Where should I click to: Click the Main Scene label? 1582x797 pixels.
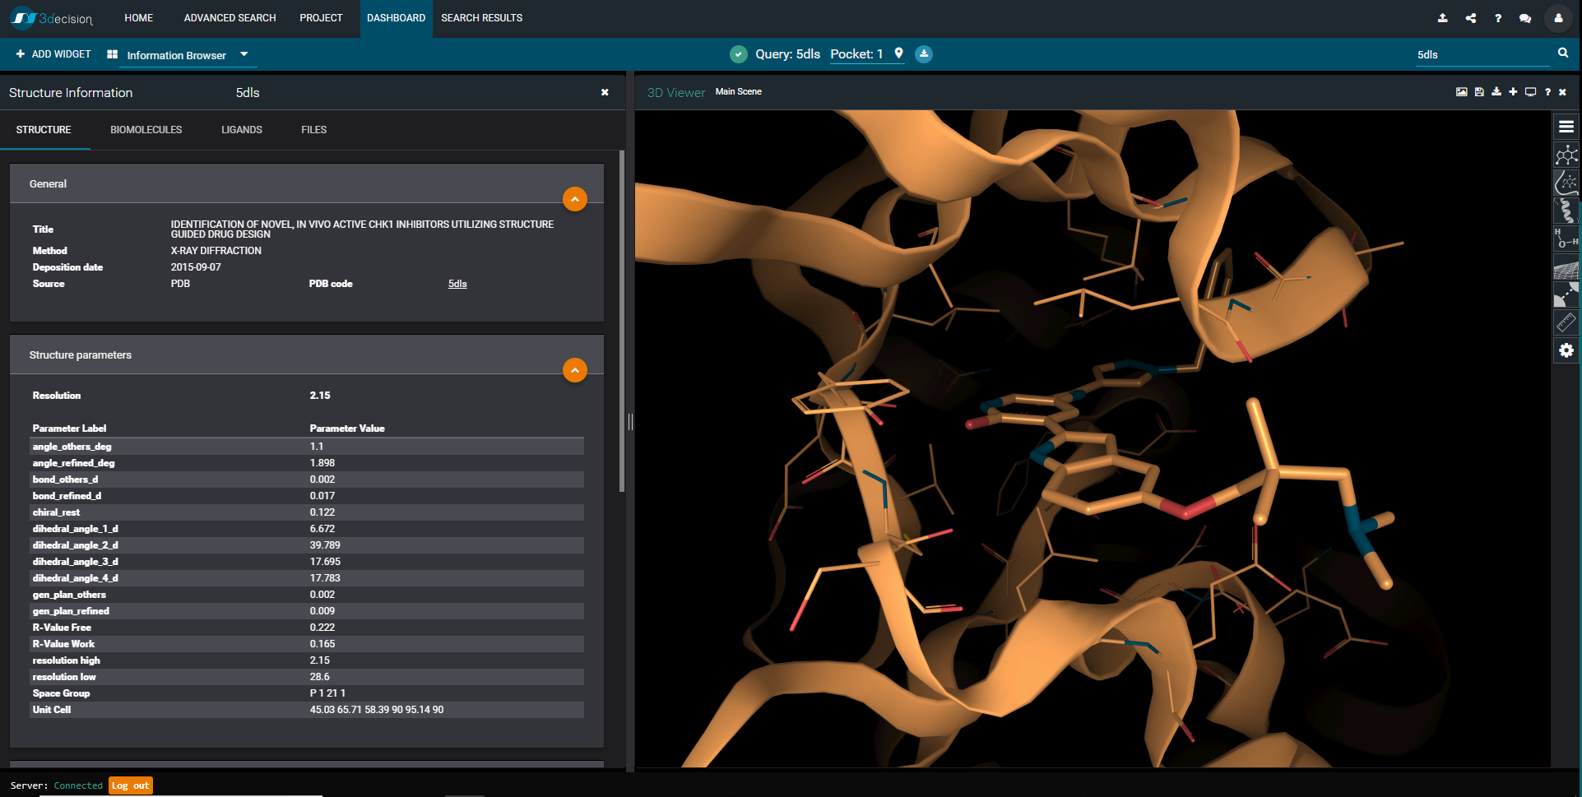pos(738,92)
